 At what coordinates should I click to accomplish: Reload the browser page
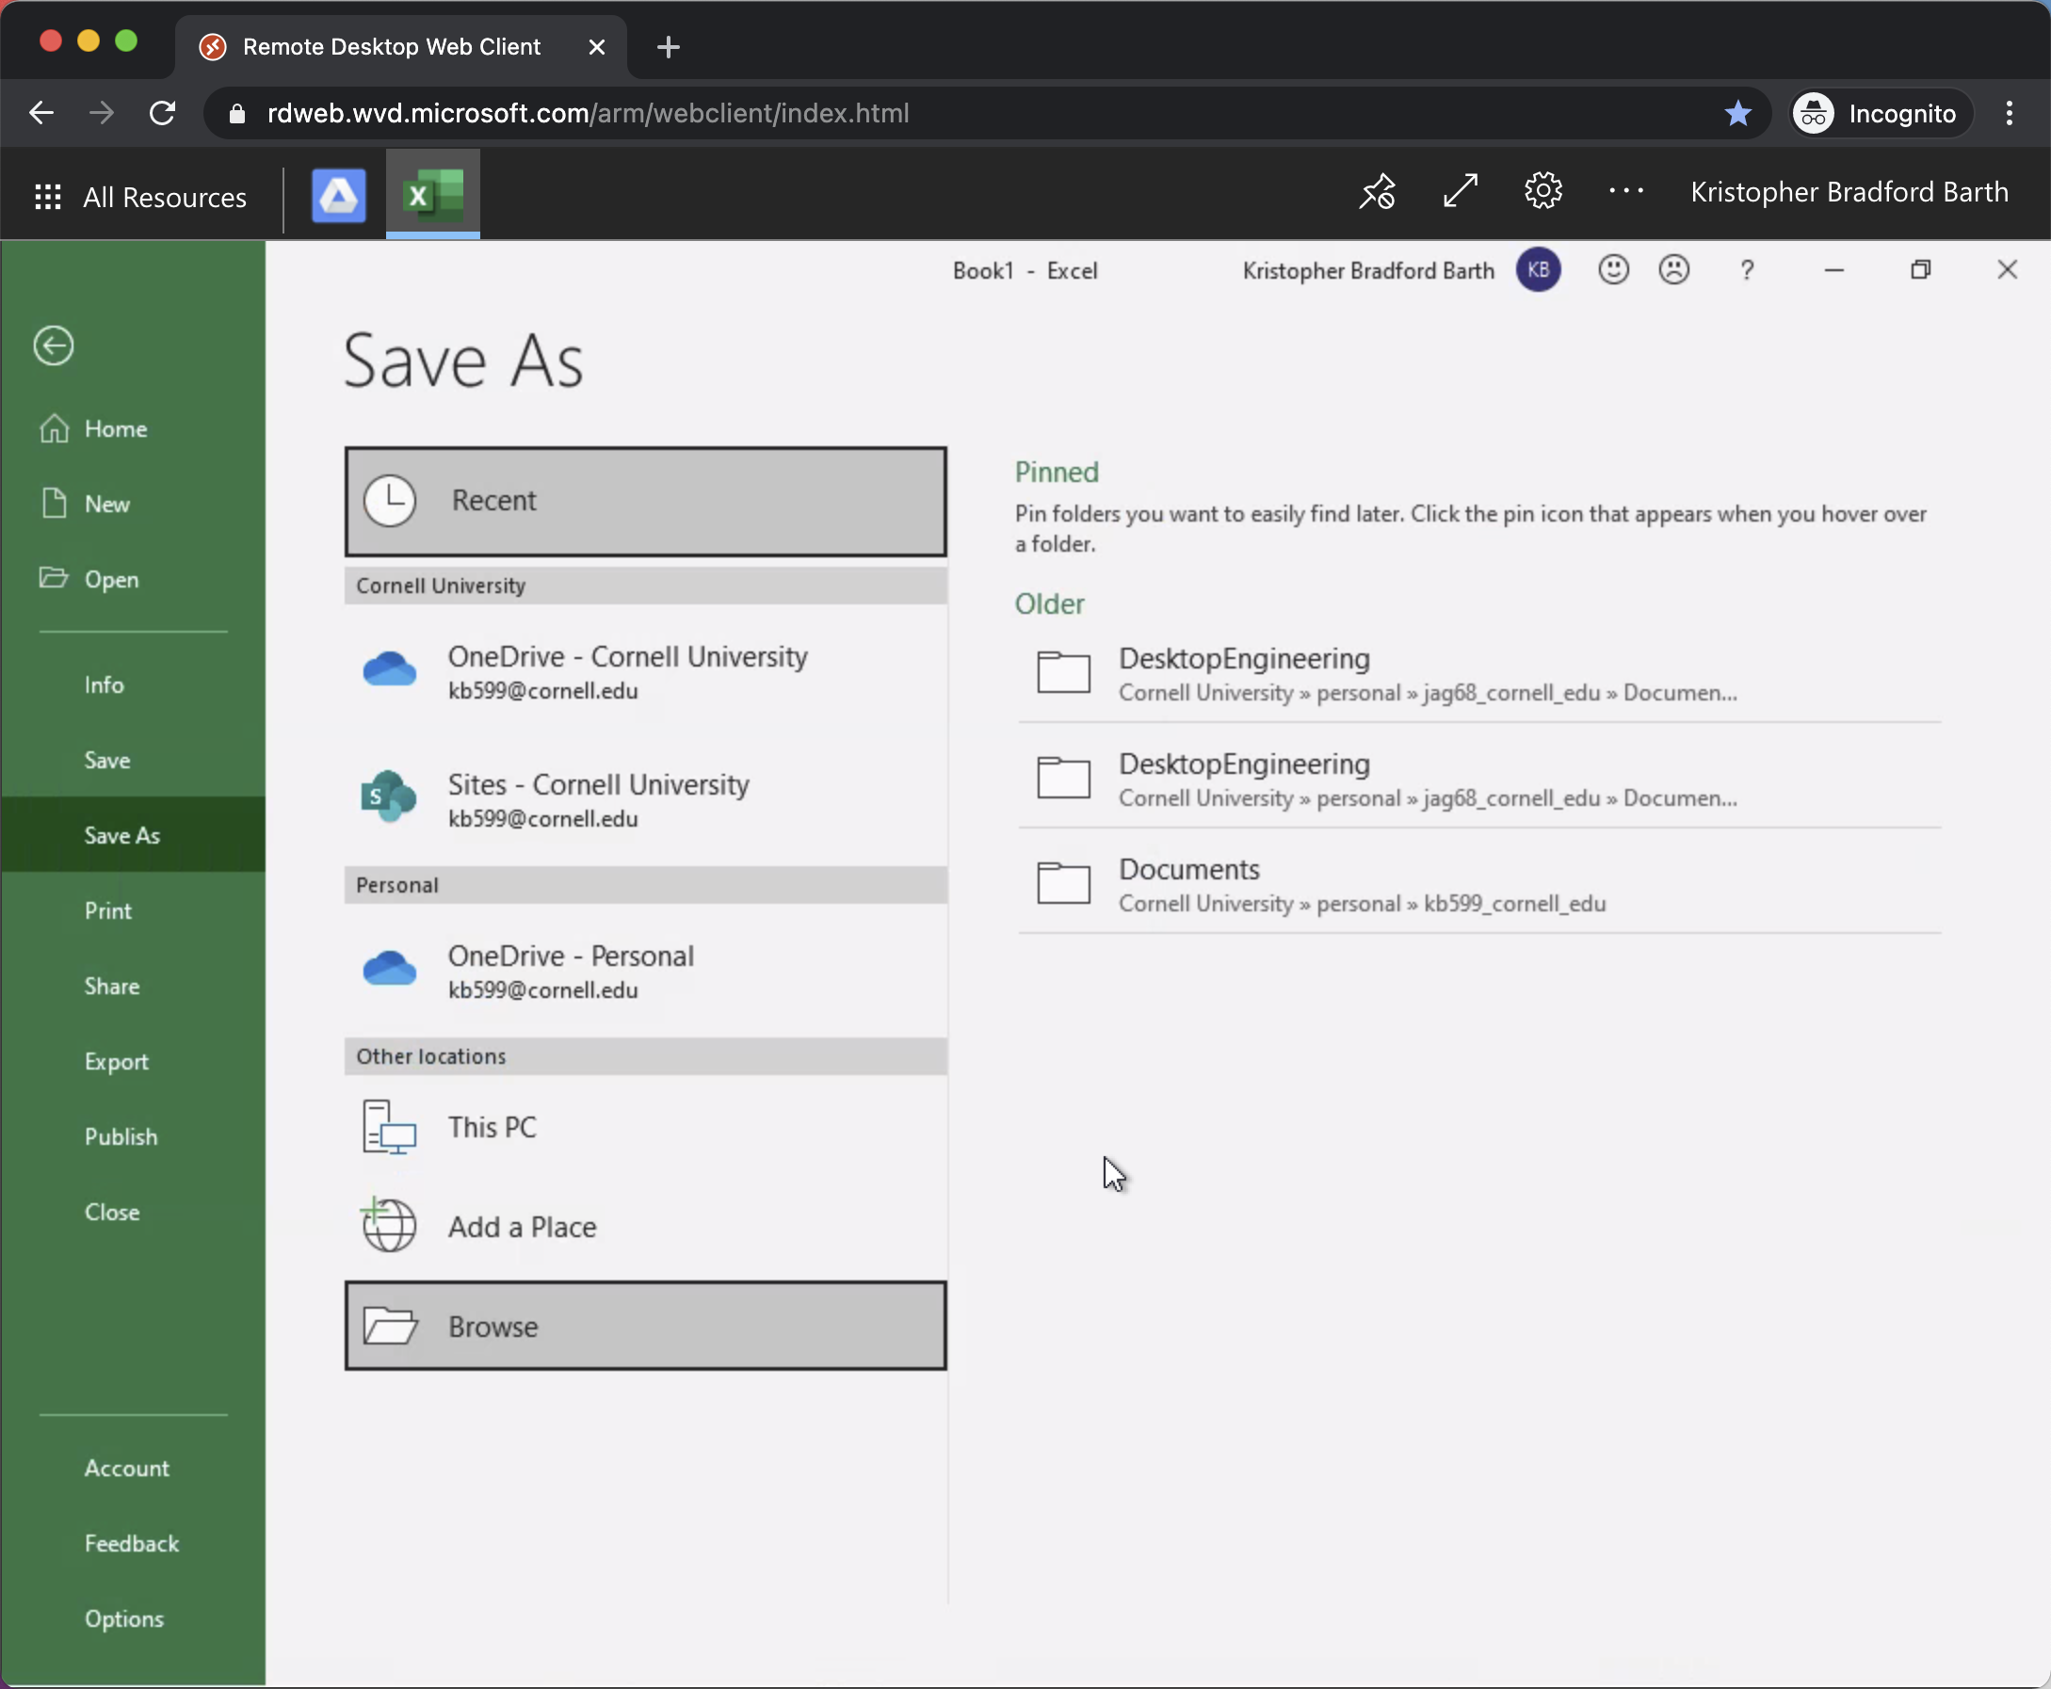click(163, 113)
